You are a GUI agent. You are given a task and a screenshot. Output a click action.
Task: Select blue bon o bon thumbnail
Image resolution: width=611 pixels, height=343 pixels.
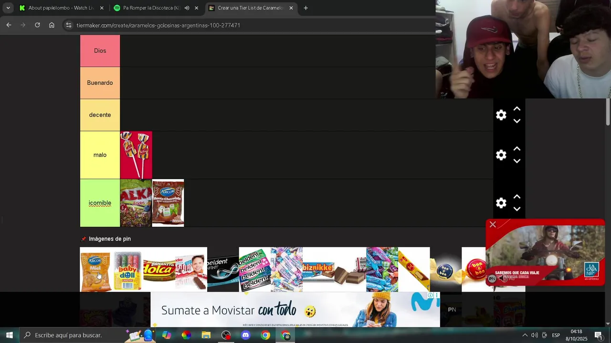click(x=446, y=269)
